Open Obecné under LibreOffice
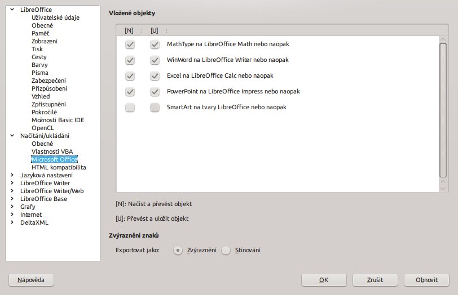 point(42,25)
